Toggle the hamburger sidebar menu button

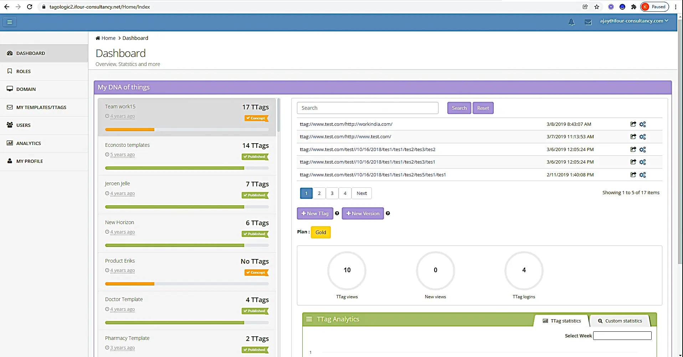click(x=10, y=22)
